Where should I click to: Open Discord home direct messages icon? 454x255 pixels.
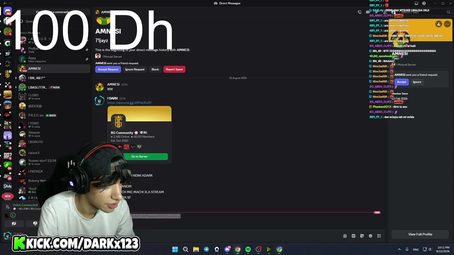click(7, 11)
